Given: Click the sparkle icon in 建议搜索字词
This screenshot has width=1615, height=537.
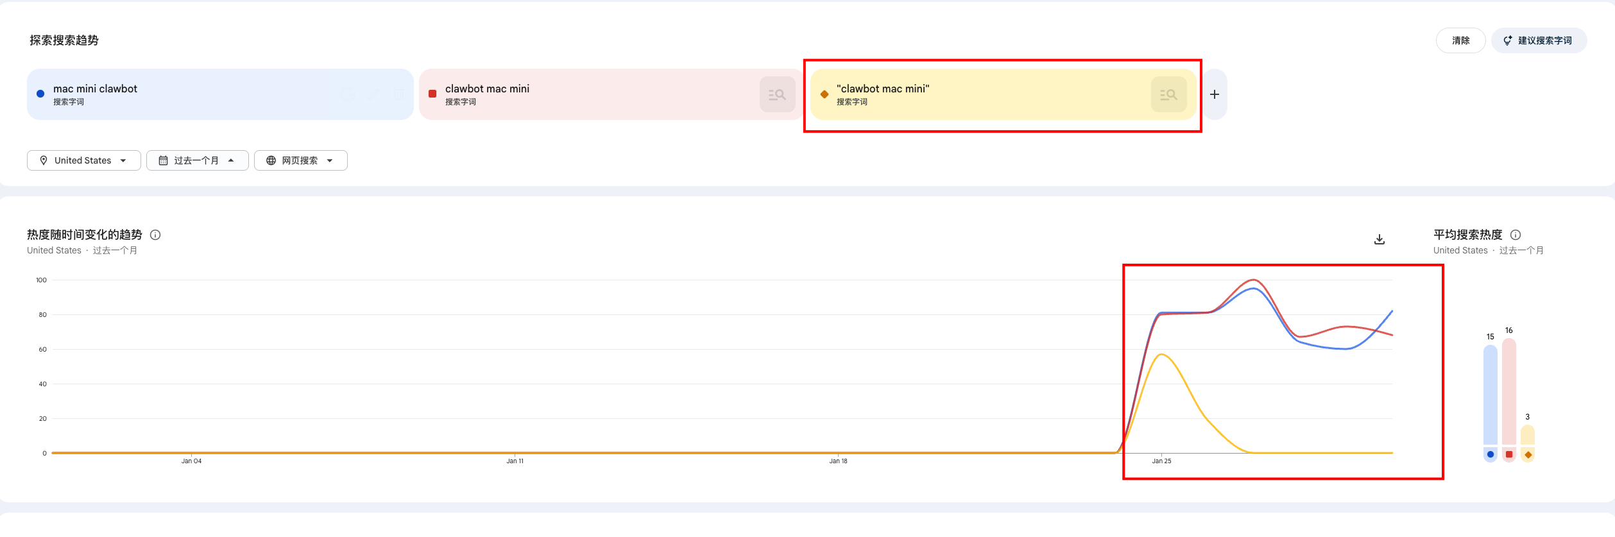Looking at the screenshot, I should (1508, 40).
